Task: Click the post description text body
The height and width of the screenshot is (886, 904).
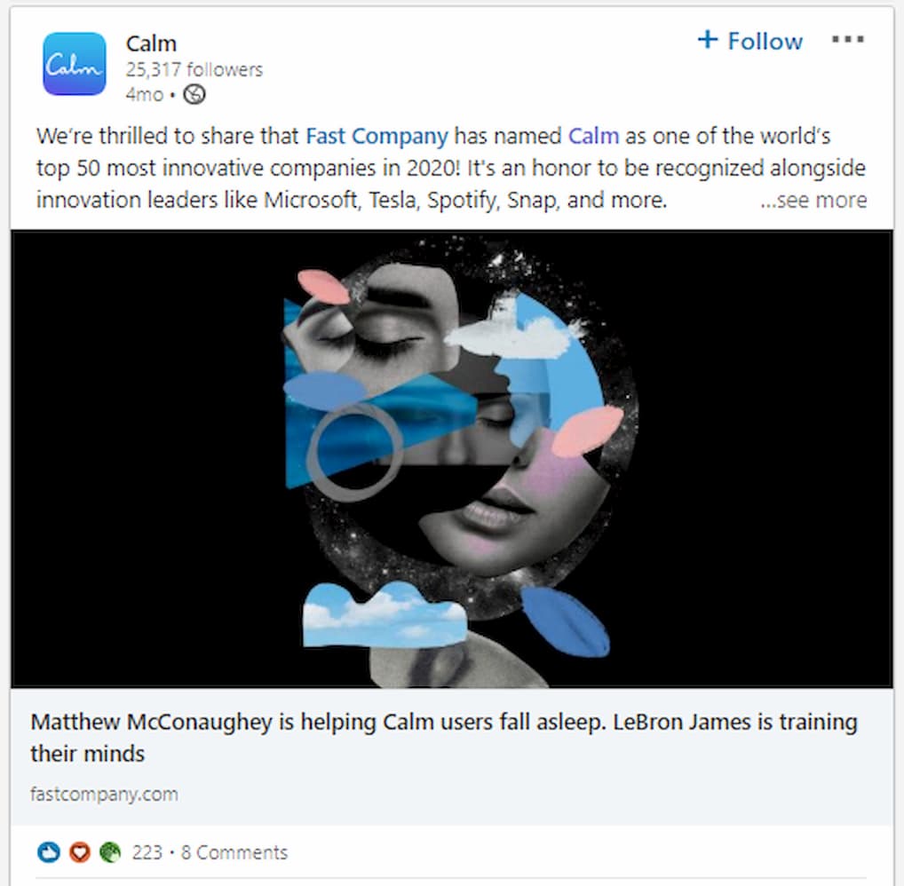Action: coord(451,169)
